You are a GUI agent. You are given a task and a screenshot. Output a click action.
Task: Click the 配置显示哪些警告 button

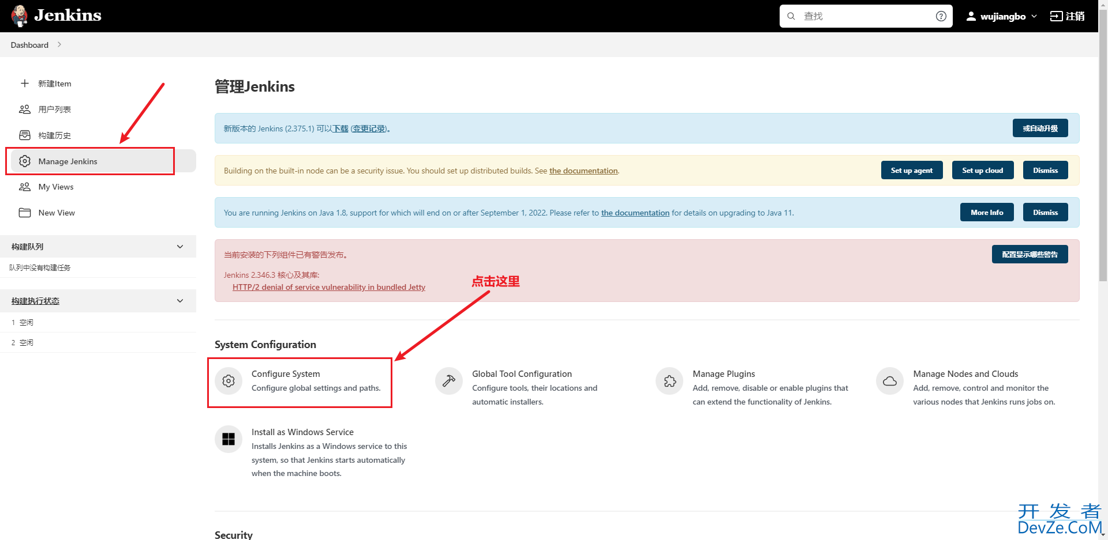pyautogui.click(x=1030, y=254)
